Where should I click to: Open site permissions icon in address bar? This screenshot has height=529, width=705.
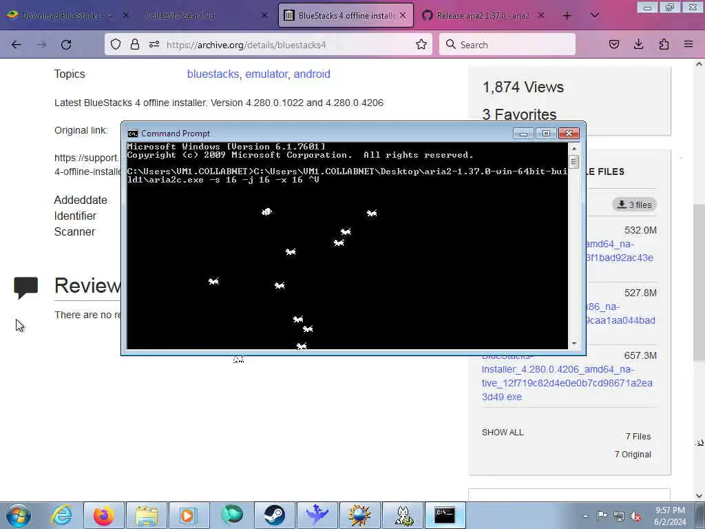tap(154, 45)
